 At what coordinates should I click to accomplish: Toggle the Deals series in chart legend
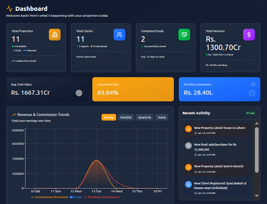[75, 197]
